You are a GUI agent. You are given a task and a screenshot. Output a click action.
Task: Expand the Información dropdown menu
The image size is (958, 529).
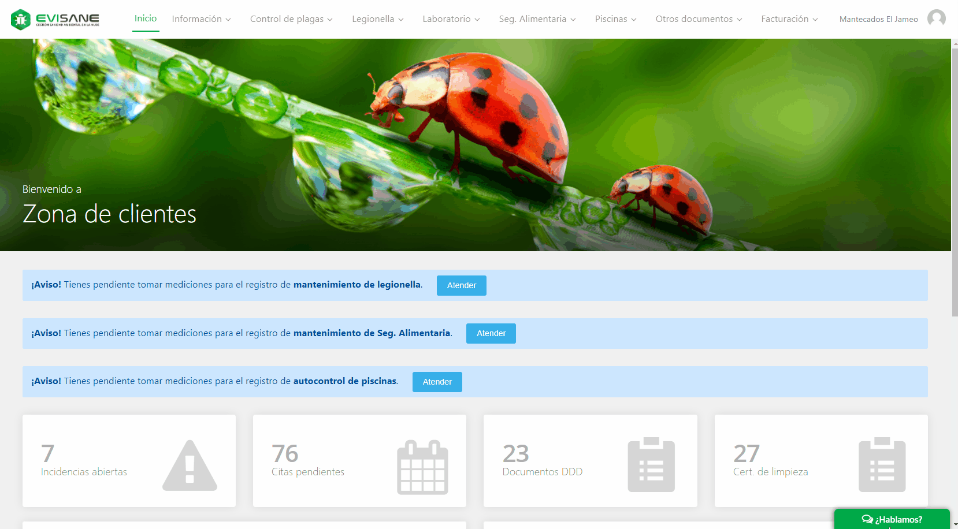coord(201,19)
